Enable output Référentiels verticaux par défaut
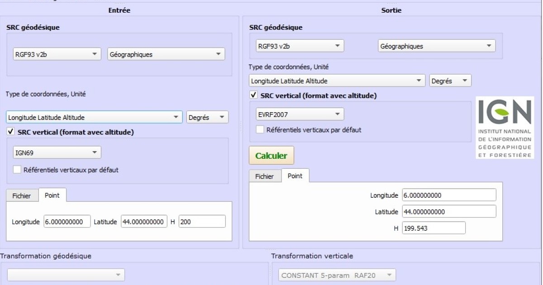 260,130
